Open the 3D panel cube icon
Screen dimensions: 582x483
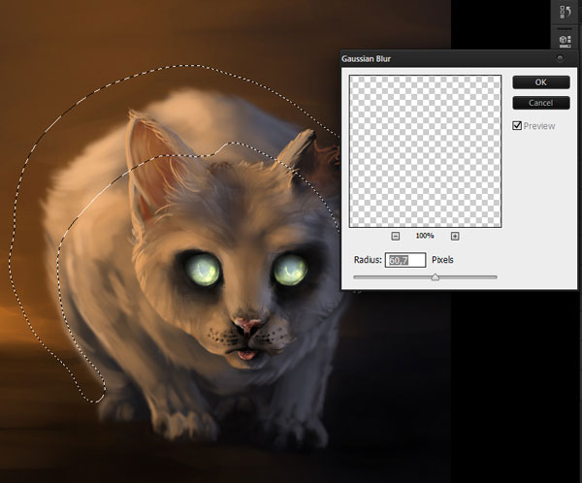(565, 41)
